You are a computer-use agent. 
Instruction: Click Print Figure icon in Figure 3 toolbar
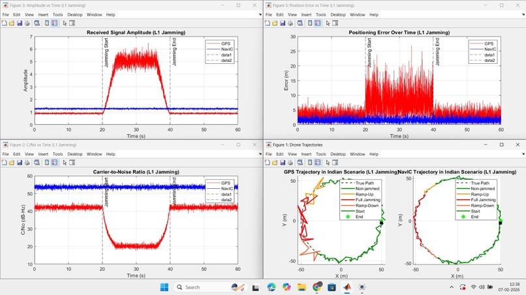(27, 23)
